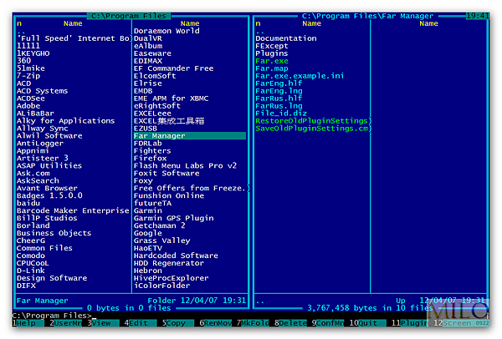This screenshot has height=339, width=502.
Task: Select the D-Link folder
Action: click(x=31, y=271)
